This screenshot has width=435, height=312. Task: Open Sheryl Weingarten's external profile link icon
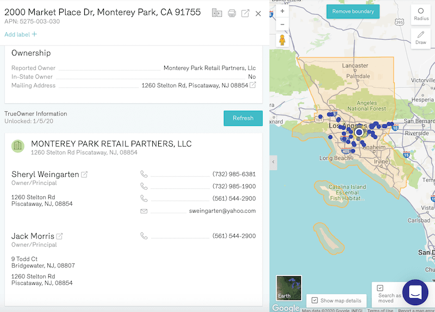84,175
